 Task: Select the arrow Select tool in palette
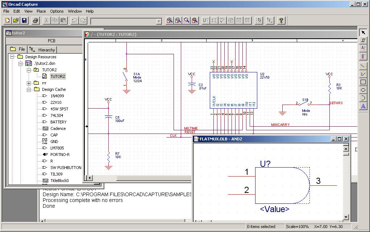pos(363,33)
